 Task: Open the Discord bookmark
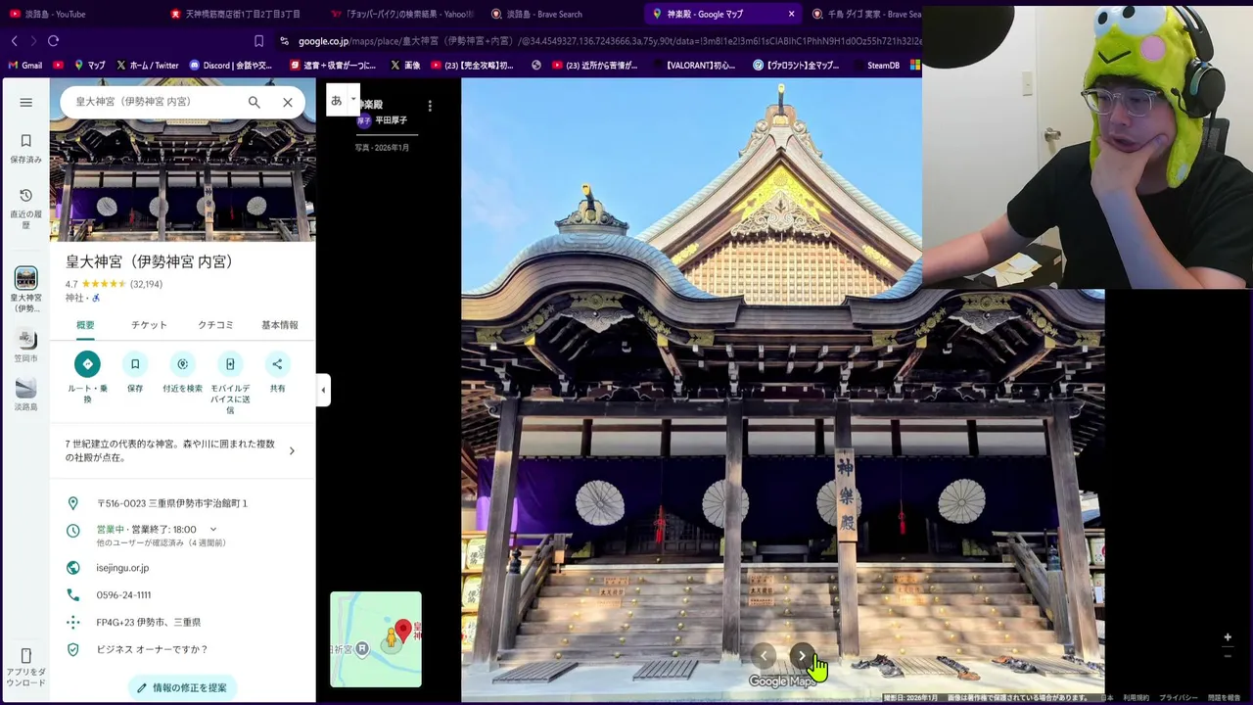231,66
